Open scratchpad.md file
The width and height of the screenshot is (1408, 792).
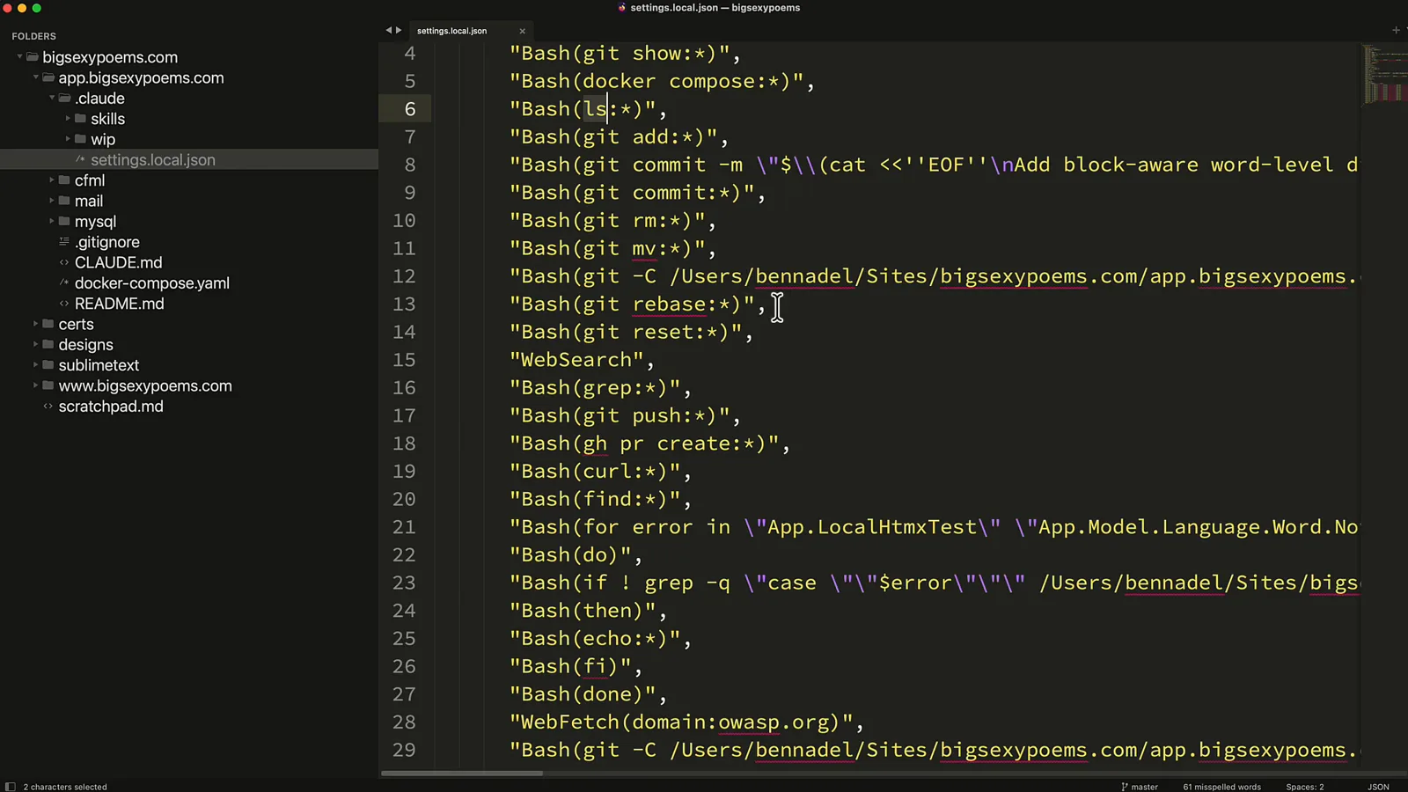point(111,407)
